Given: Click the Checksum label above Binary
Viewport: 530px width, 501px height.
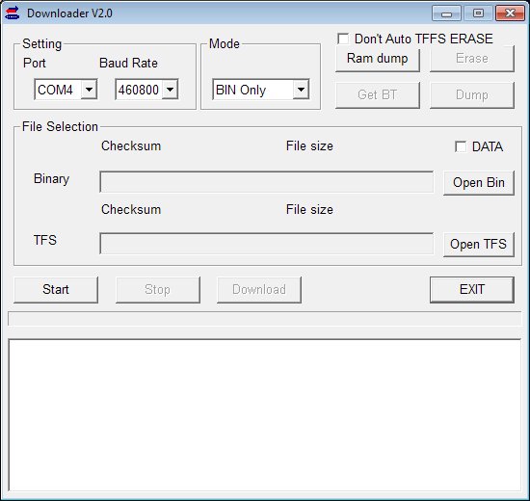Looking at the screenshot, I should click(131, 146).
